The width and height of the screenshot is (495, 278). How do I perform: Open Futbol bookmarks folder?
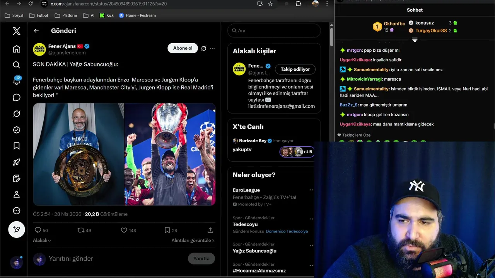click(x=38, y=15)
